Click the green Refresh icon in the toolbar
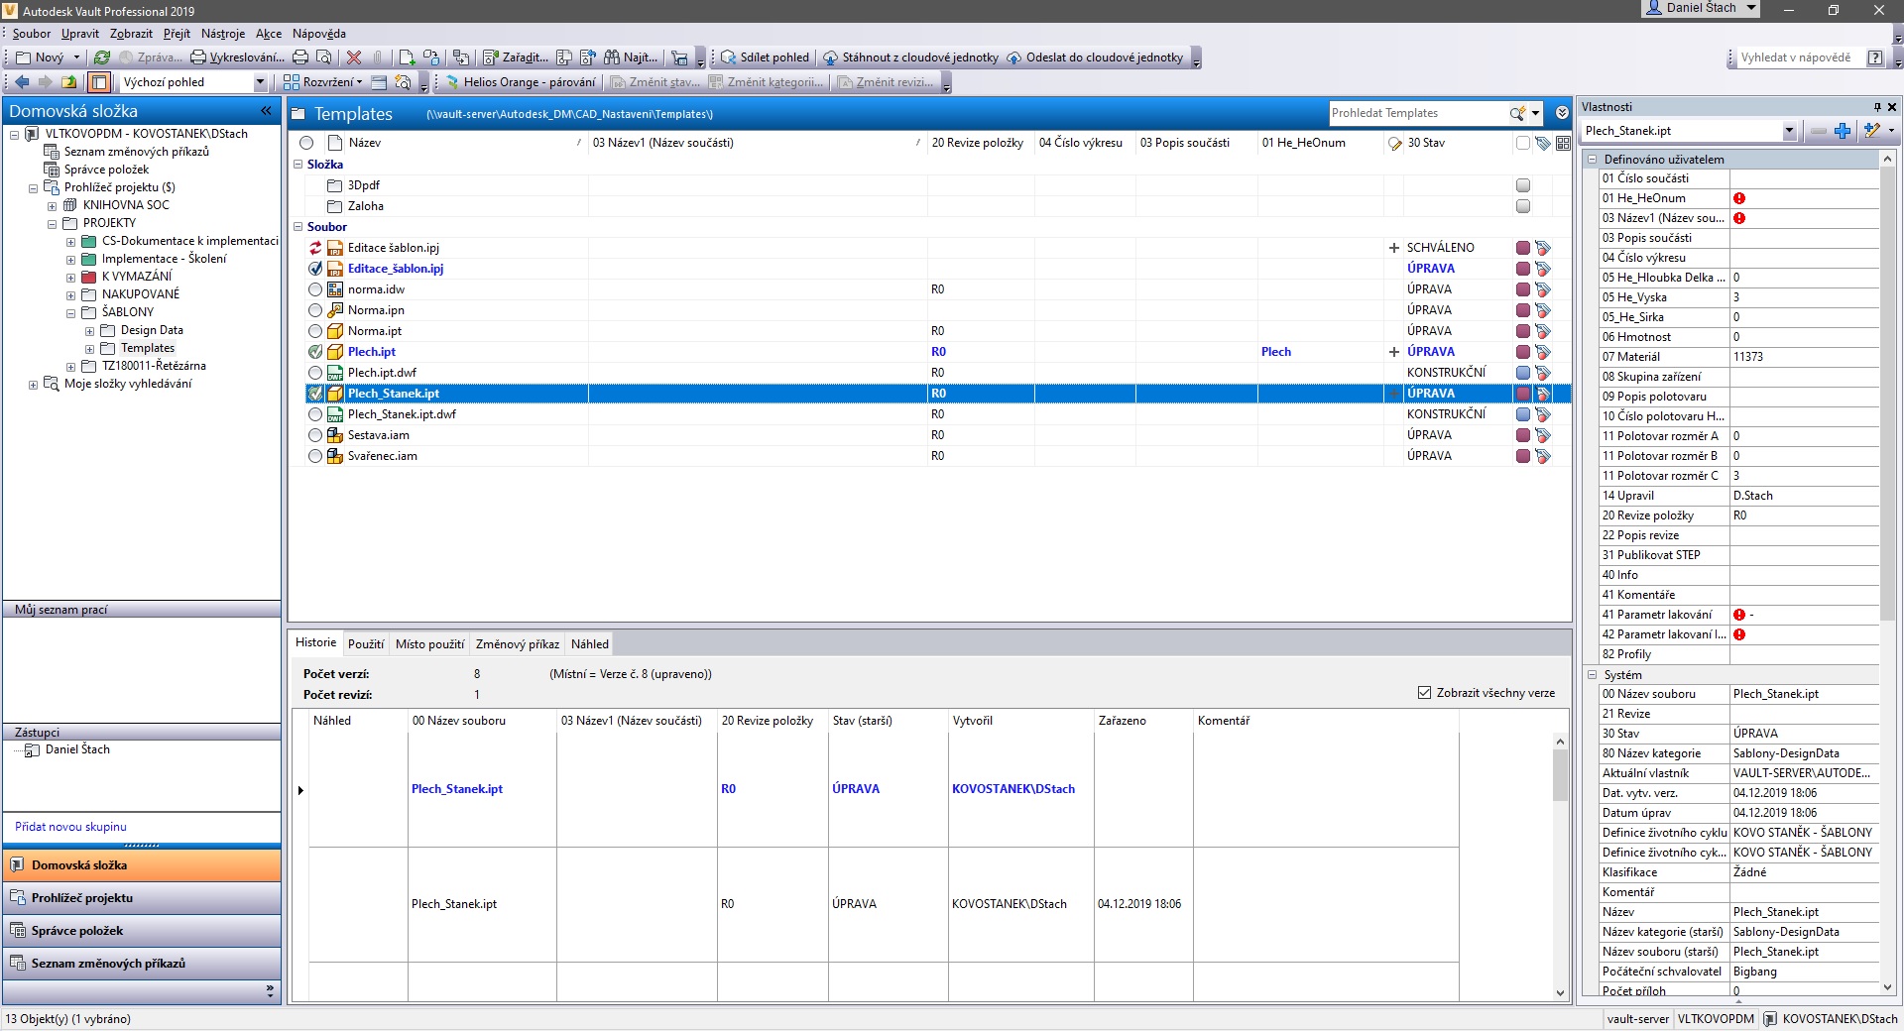This screenshot has height=1031, width=1904. (101, 57)
